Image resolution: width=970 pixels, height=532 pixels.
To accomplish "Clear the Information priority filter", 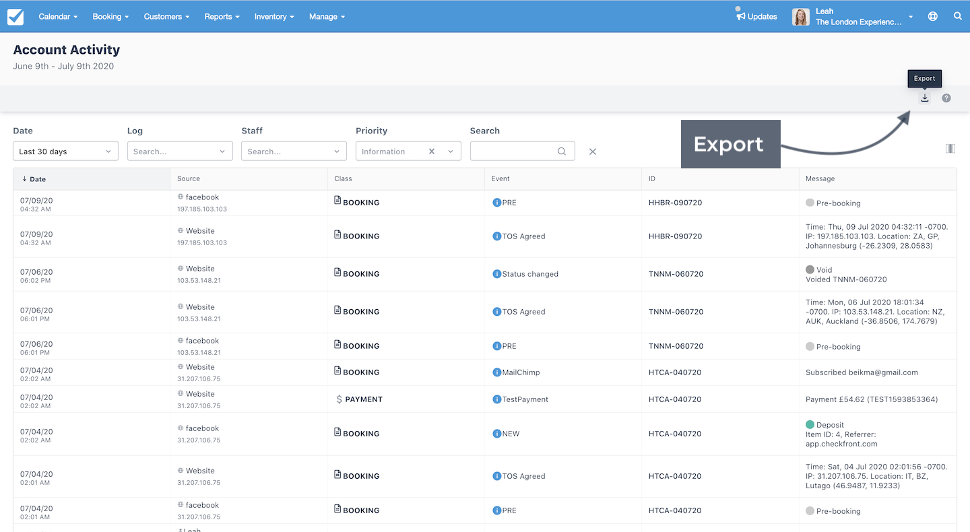I will (432, 152).
